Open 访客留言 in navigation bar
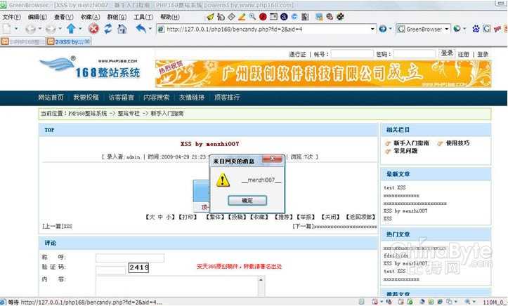The image size is (508, 306). pos(121,98)
